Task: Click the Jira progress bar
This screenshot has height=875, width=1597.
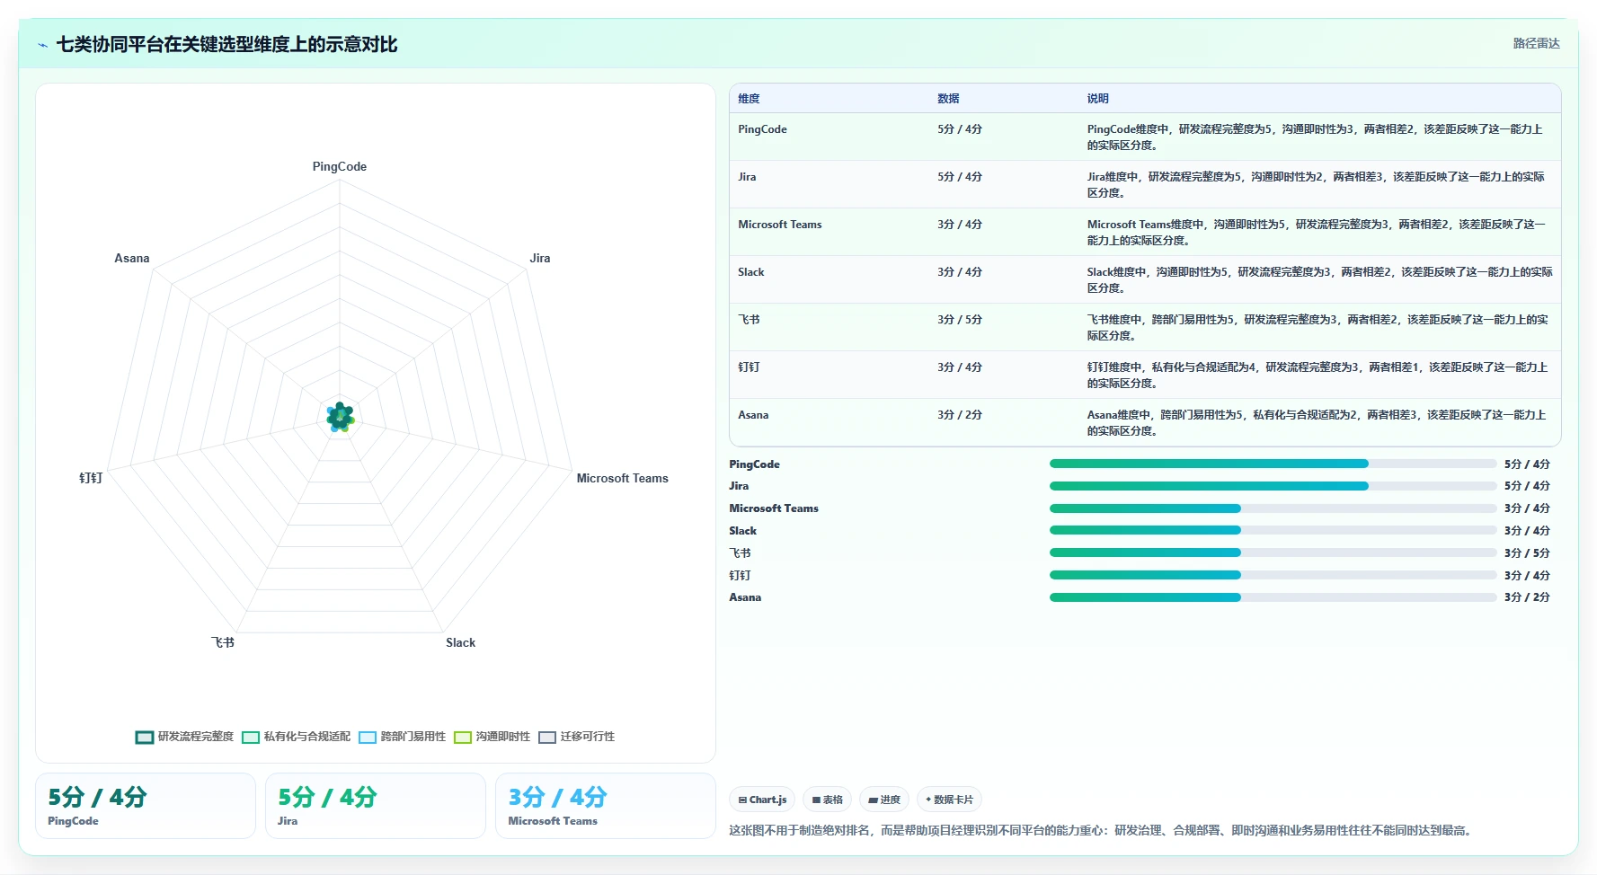Action: [x=1273, y=486]
